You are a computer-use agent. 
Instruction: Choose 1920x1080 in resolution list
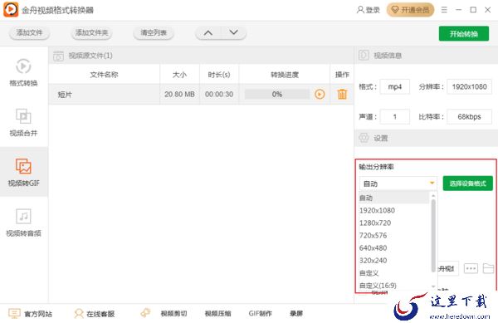coord(394,210)
